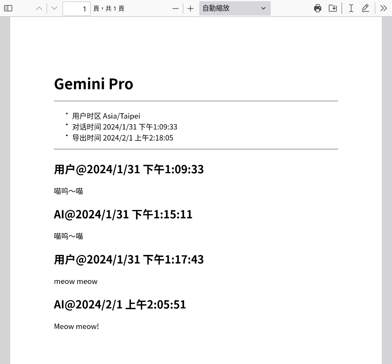Select the text annotation tool

pos(351,8)
